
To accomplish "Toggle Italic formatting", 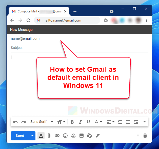I will pos(80,122).
